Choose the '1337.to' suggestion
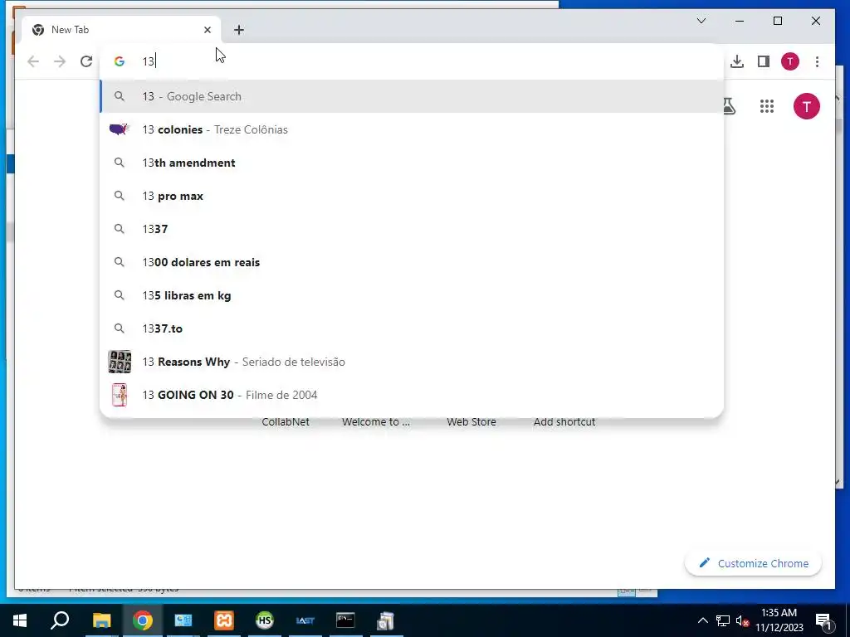The image size is (850, 637). click(412, 328)
